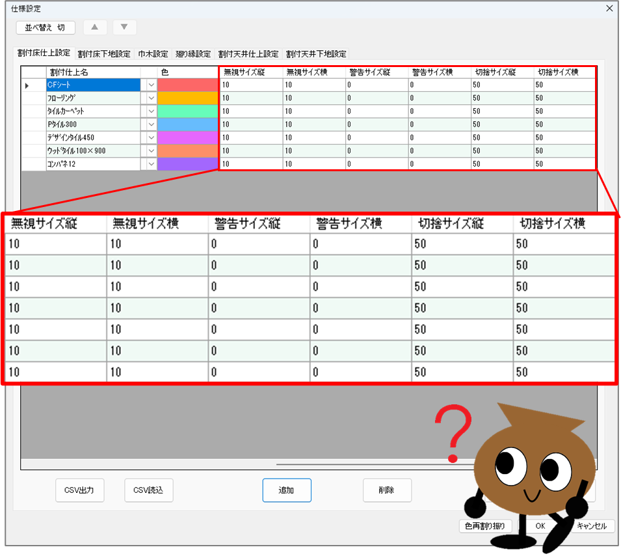The width and height of the screenshot is (621, 558).
Task: Select the 廻り縁設定 tab
Action: tap(193, 54)
